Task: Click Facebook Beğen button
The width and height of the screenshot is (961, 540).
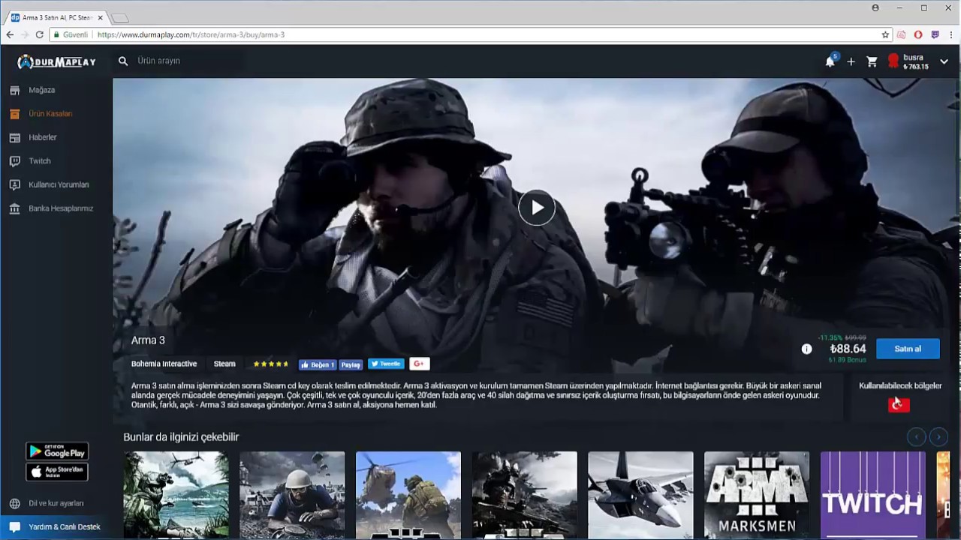Action: click(318, 364)
